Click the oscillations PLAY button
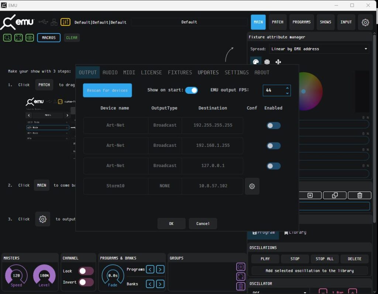Image resolution: width=378 pixels, height=294 pixels. [265, 259]
